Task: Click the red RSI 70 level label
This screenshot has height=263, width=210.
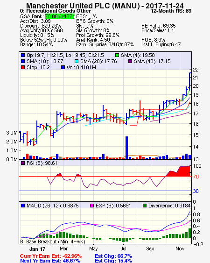Action: coord(196,177)
